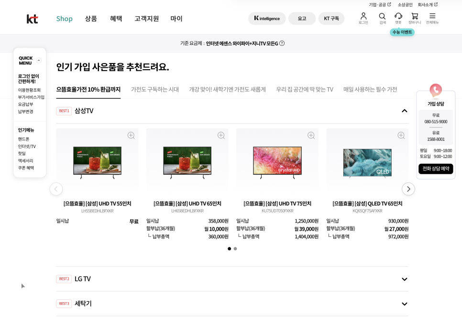
Task: Open the 상품 menu
Action: 91,19
